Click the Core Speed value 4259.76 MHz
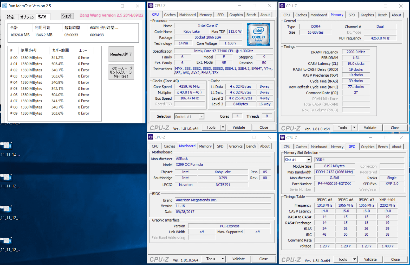Screen dimensions: 410x265 pos(190,86)
